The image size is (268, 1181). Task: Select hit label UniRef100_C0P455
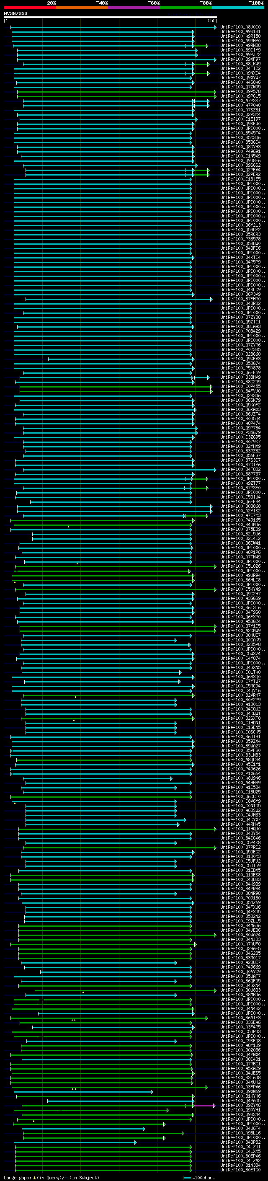point(240,387)
